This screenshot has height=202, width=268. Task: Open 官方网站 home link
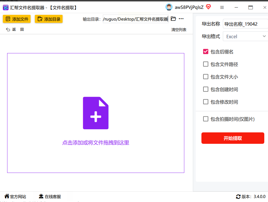click(15, 197)
